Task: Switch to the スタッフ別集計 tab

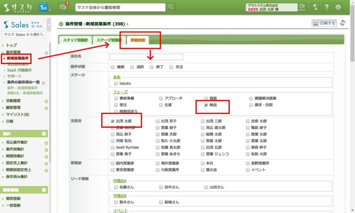Action: click(x=76, y=40)
